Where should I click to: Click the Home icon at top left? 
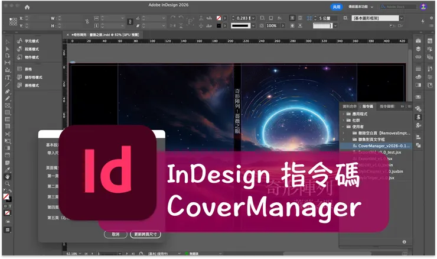click(x=27, y=7)
